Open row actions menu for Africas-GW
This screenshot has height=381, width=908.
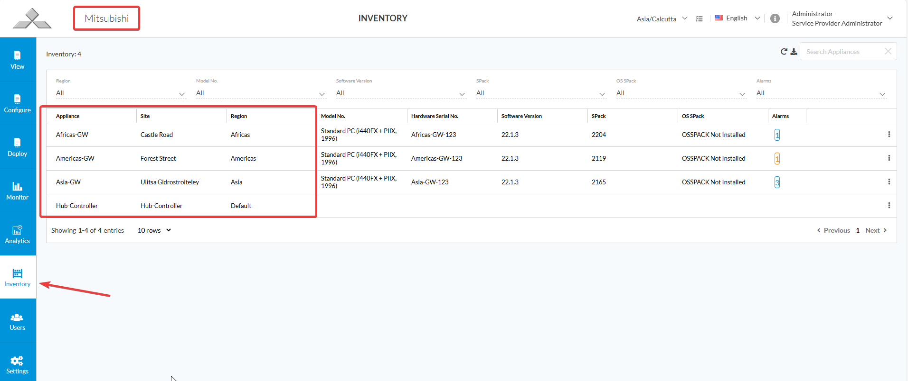tap(889, 135)
